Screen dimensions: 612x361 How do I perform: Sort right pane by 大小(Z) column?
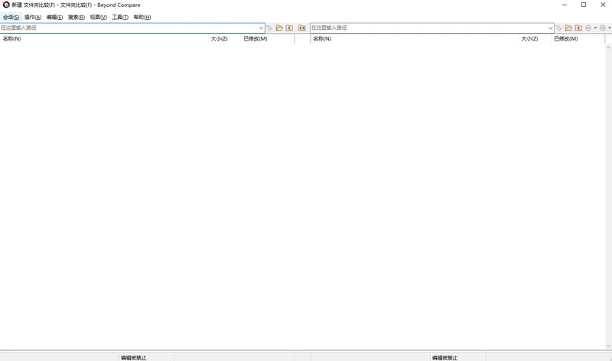pos(535,39)
